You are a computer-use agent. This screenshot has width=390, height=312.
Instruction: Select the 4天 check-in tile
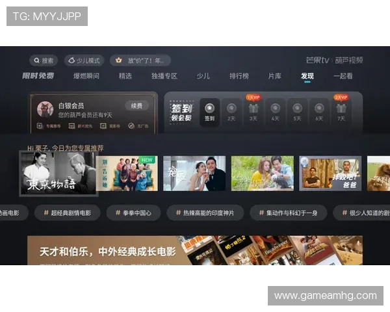coord(275,112)
